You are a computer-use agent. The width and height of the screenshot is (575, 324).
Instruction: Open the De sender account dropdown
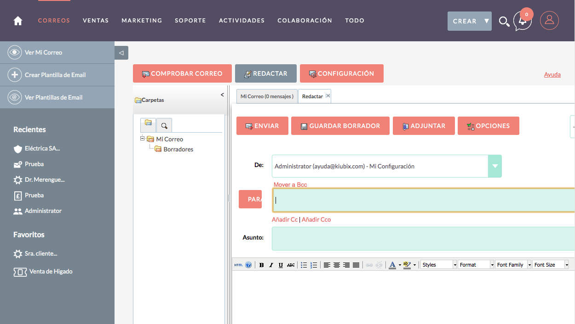point(495,166)
